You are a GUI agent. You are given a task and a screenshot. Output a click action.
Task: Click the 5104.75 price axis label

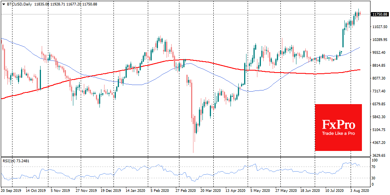click(380, 130)
